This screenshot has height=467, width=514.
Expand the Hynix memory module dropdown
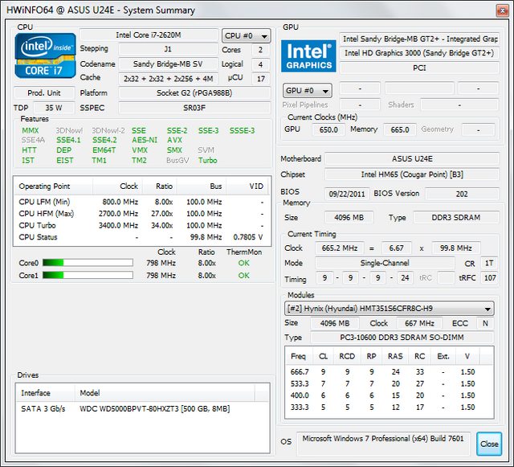coord(389,309)
